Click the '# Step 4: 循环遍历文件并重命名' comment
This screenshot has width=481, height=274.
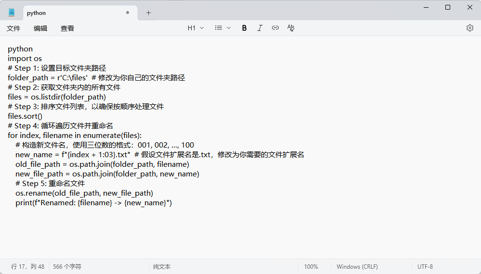point(61,126)
